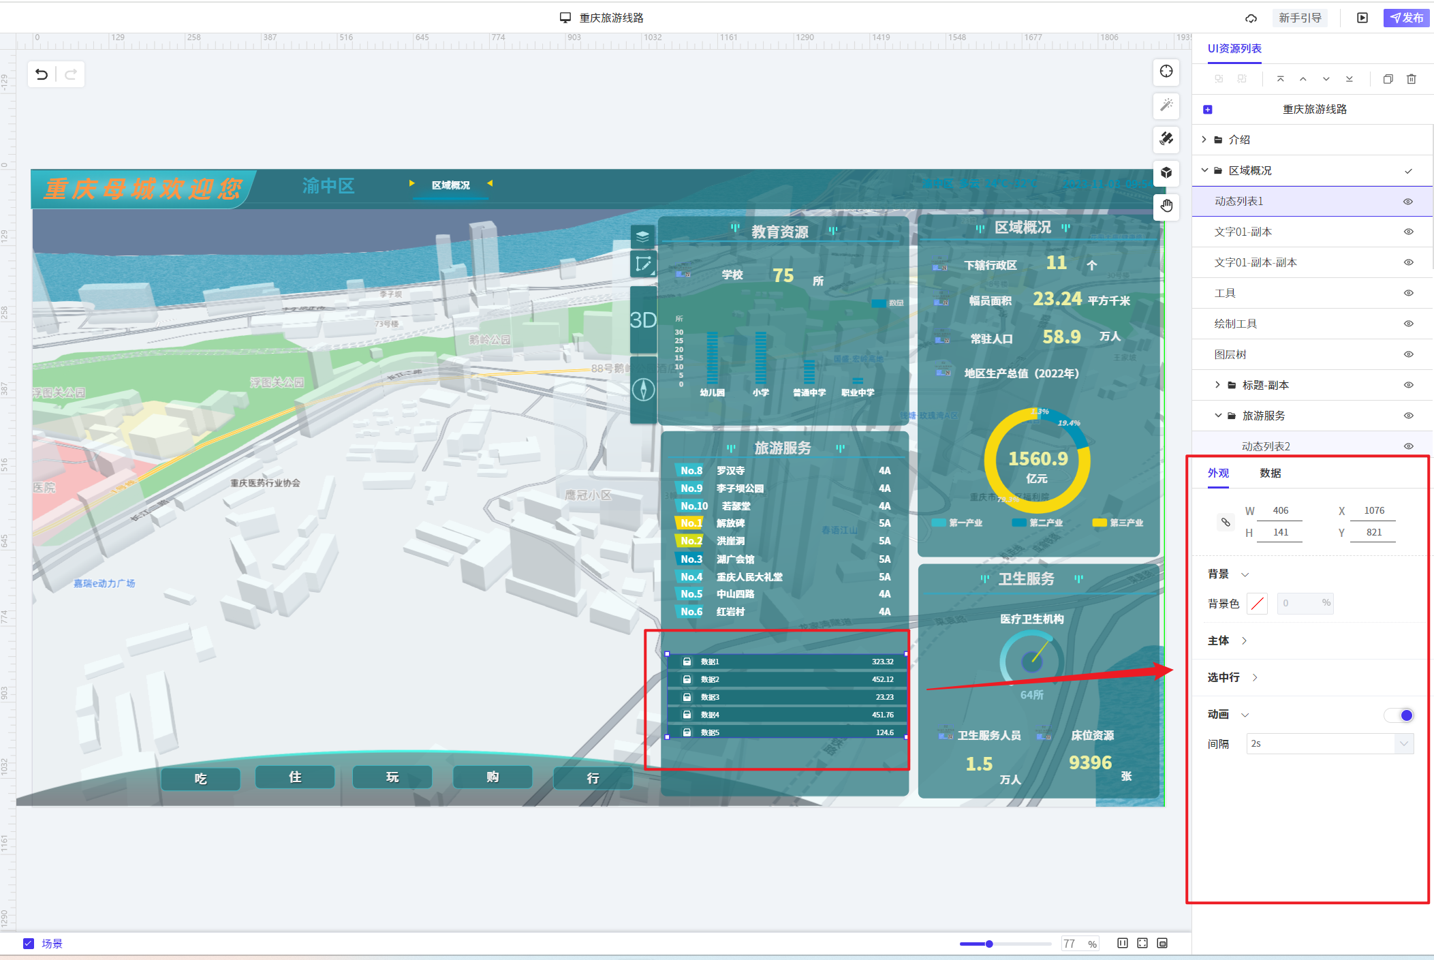1434x960 pixels.
Task: Click the cloud sync icon
Action: click(x=1251, y=18)
